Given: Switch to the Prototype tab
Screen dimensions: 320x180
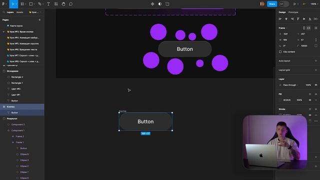Looking at the screenshot, I should click(x=293, y=12).
